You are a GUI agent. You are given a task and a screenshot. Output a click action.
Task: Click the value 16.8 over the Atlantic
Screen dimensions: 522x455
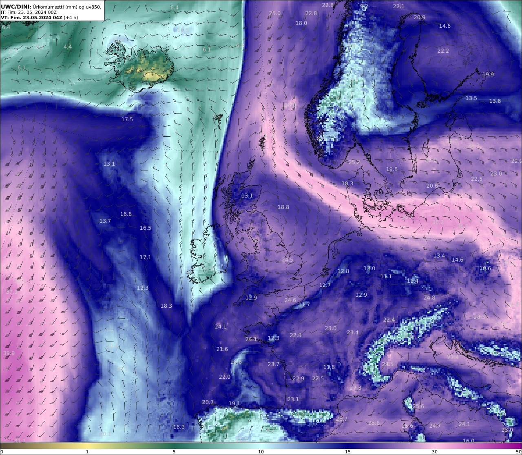(126, 214)
